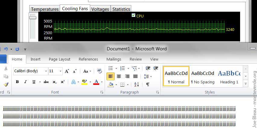
Task: Open font color dropdown arrow
Action: point(102,82)
